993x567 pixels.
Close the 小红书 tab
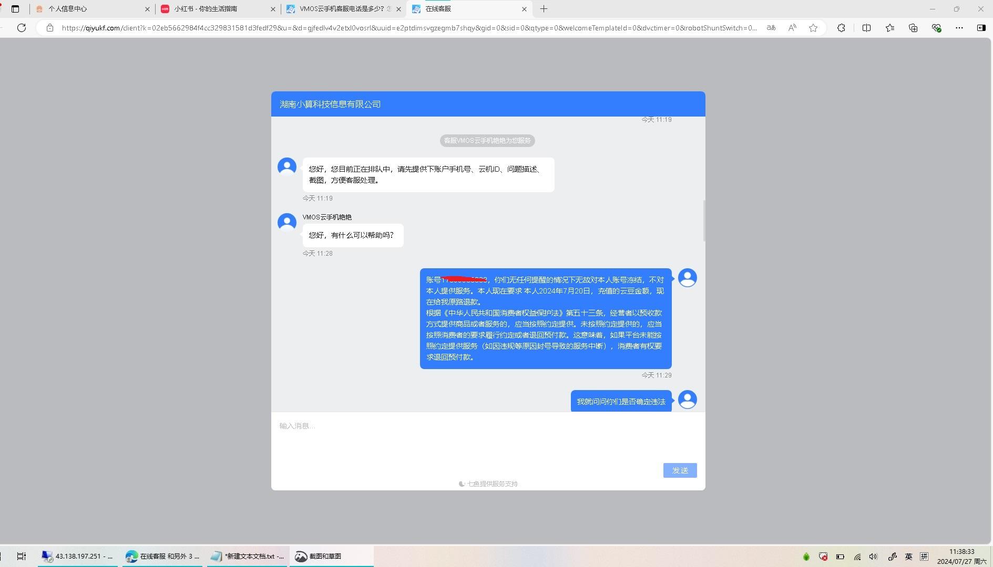point(273,9)
